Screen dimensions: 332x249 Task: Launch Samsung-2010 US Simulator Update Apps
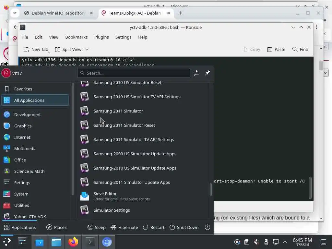(x=142, y=168)
